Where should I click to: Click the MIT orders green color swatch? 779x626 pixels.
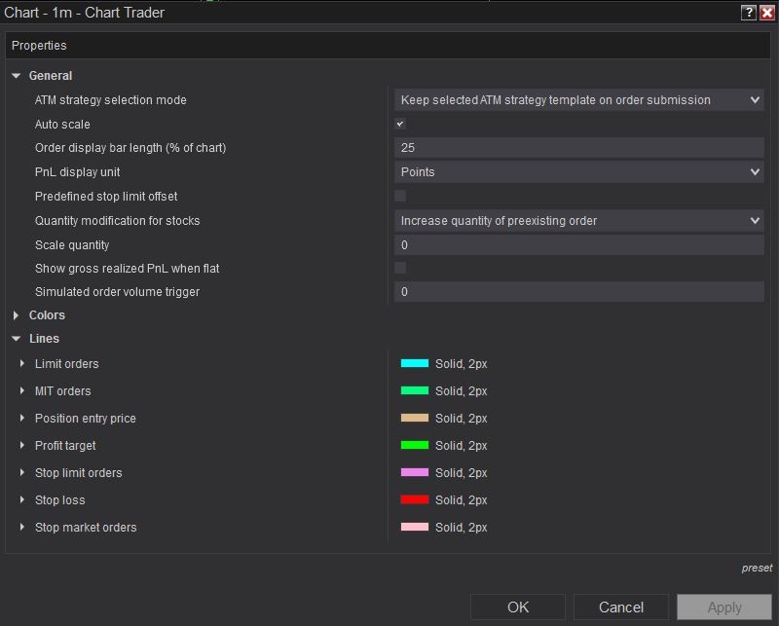click(x=415, y=390)
